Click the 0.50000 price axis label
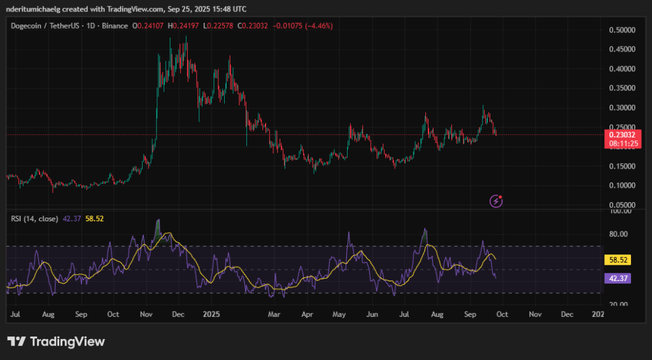Viewport: 652px width, 360px height. (623, 30)
